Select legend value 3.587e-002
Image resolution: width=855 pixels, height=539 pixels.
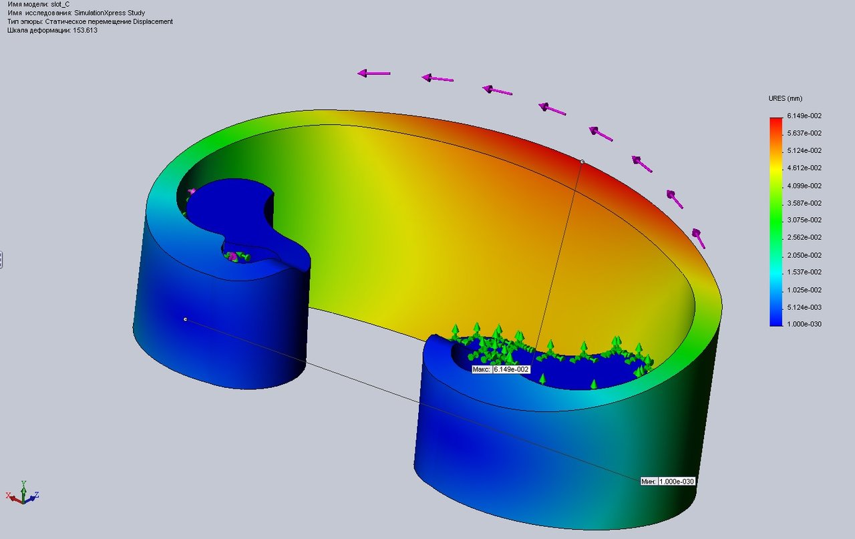click(804, 203)
